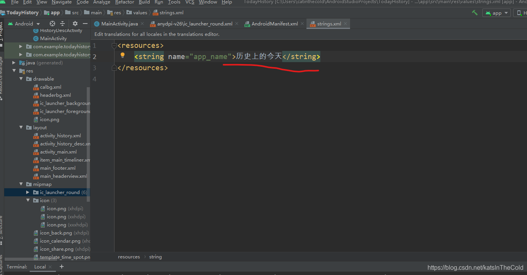This screenshot has width=527, height=275.
Task: Switch to anydpi-v26\ic_launcher_round.xml tab
Action: [x=194, y=24]
